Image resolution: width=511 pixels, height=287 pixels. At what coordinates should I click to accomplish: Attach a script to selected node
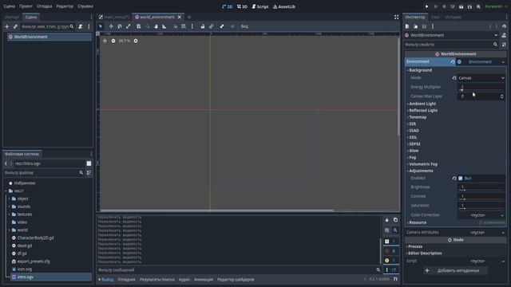81,26
